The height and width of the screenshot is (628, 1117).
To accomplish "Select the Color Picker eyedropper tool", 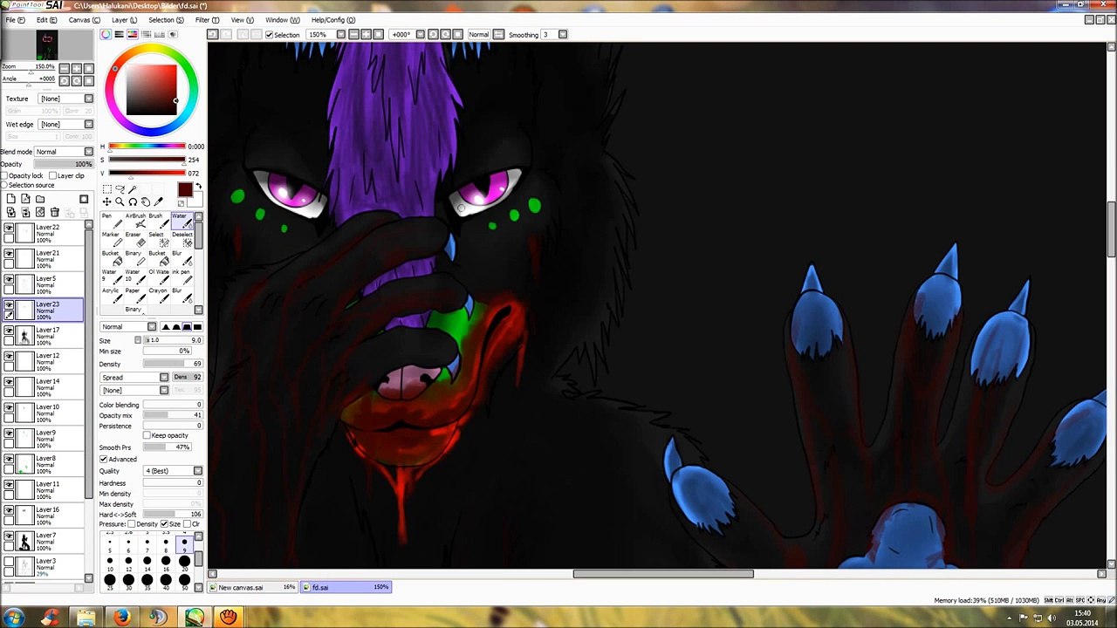I will [159, 201].
